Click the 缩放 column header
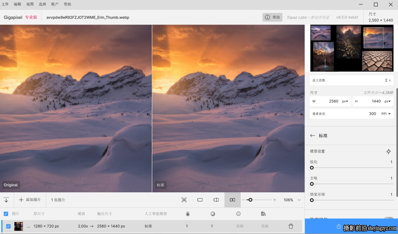 (x=81, y=214)
